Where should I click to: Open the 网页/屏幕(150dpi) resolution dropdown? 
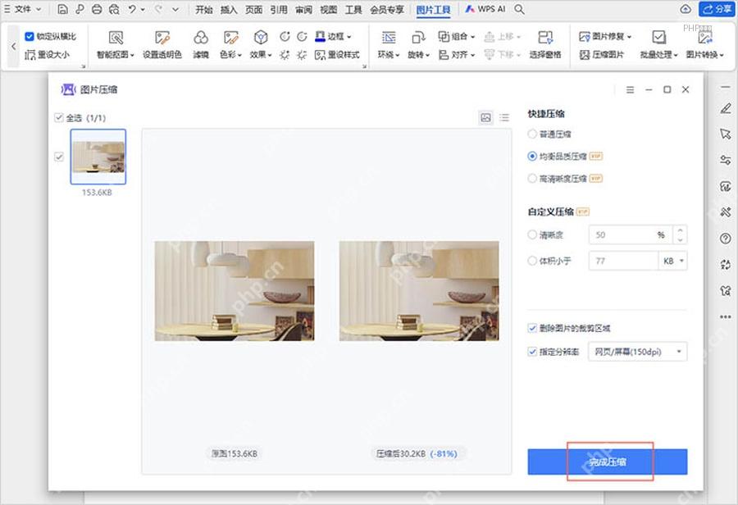[638, 352]
